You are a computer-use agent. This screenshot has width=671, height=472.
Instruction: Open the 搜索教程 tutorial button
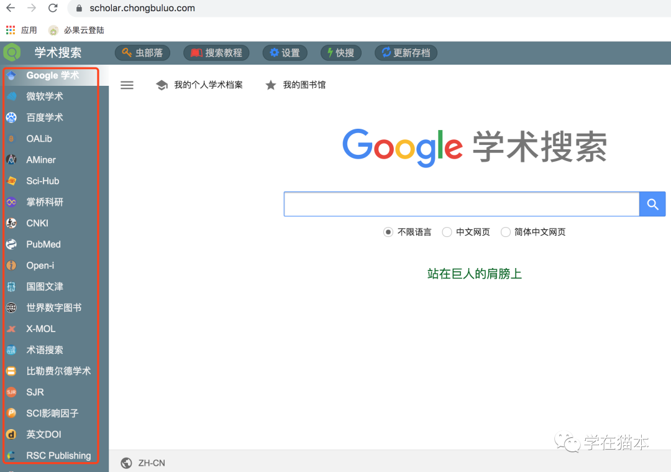pyautogui.click(x=216, y=53)
